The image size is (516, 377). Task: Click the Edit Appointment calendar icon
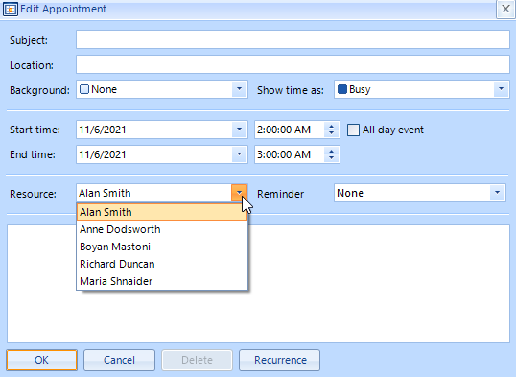(x=11, y=10)
